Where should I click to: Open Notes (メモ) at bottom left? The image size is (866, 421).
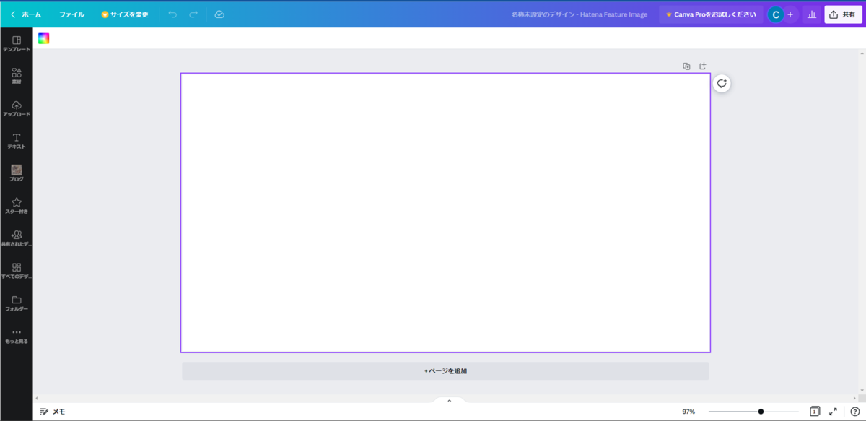pos(53,412)
